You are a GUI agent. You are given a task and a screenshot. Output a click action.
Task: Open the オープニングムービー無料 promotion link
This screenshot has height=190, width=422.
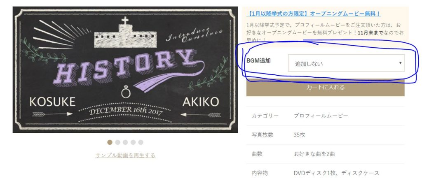pos(314,14)
